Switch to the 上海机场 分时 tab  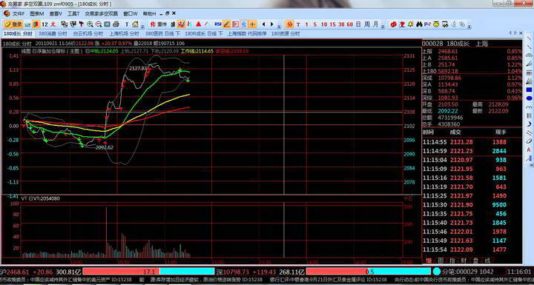(x=125, y=33)
